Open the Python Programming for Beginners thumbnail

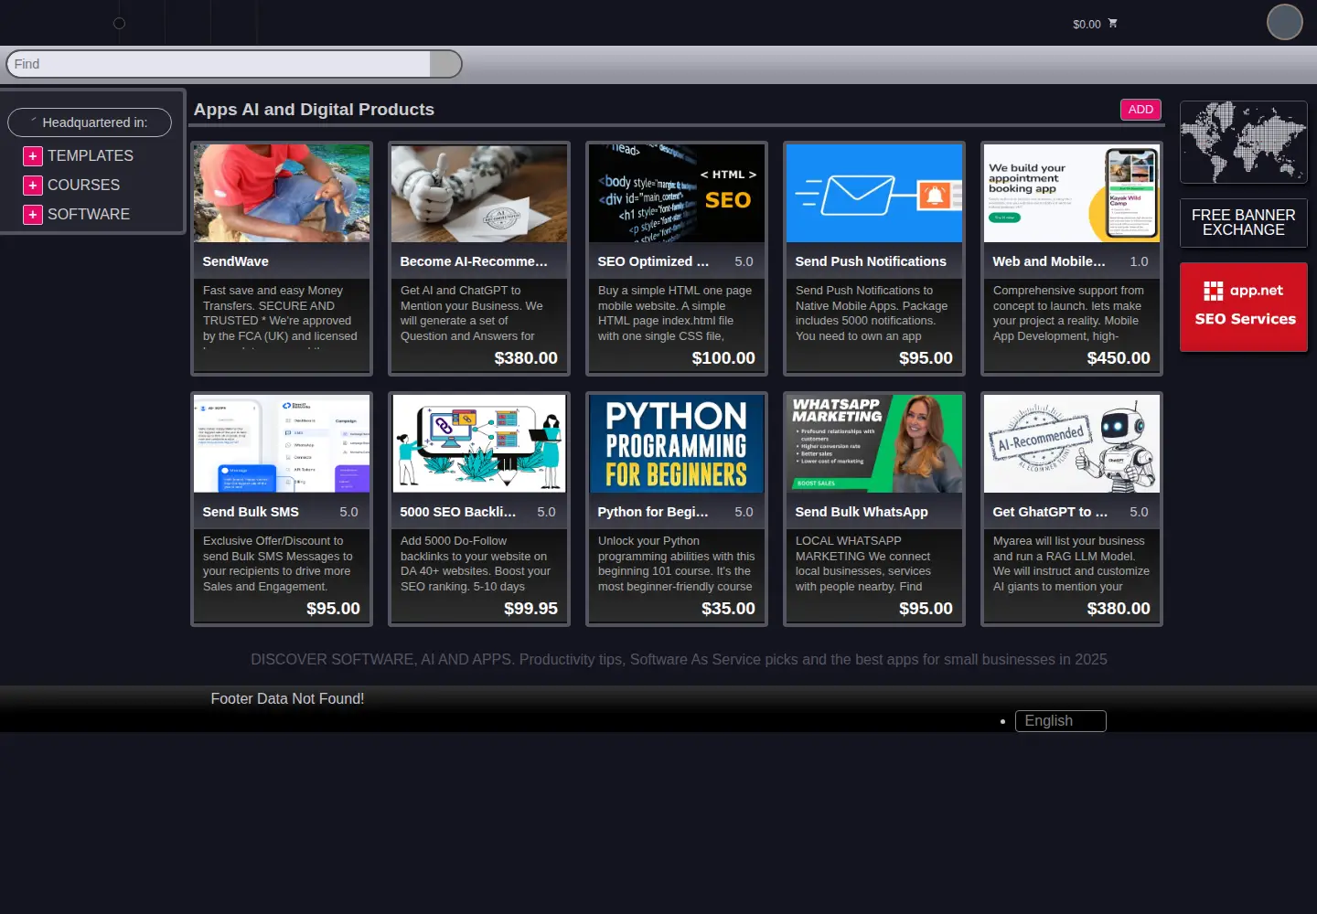(x=677, y=443)
